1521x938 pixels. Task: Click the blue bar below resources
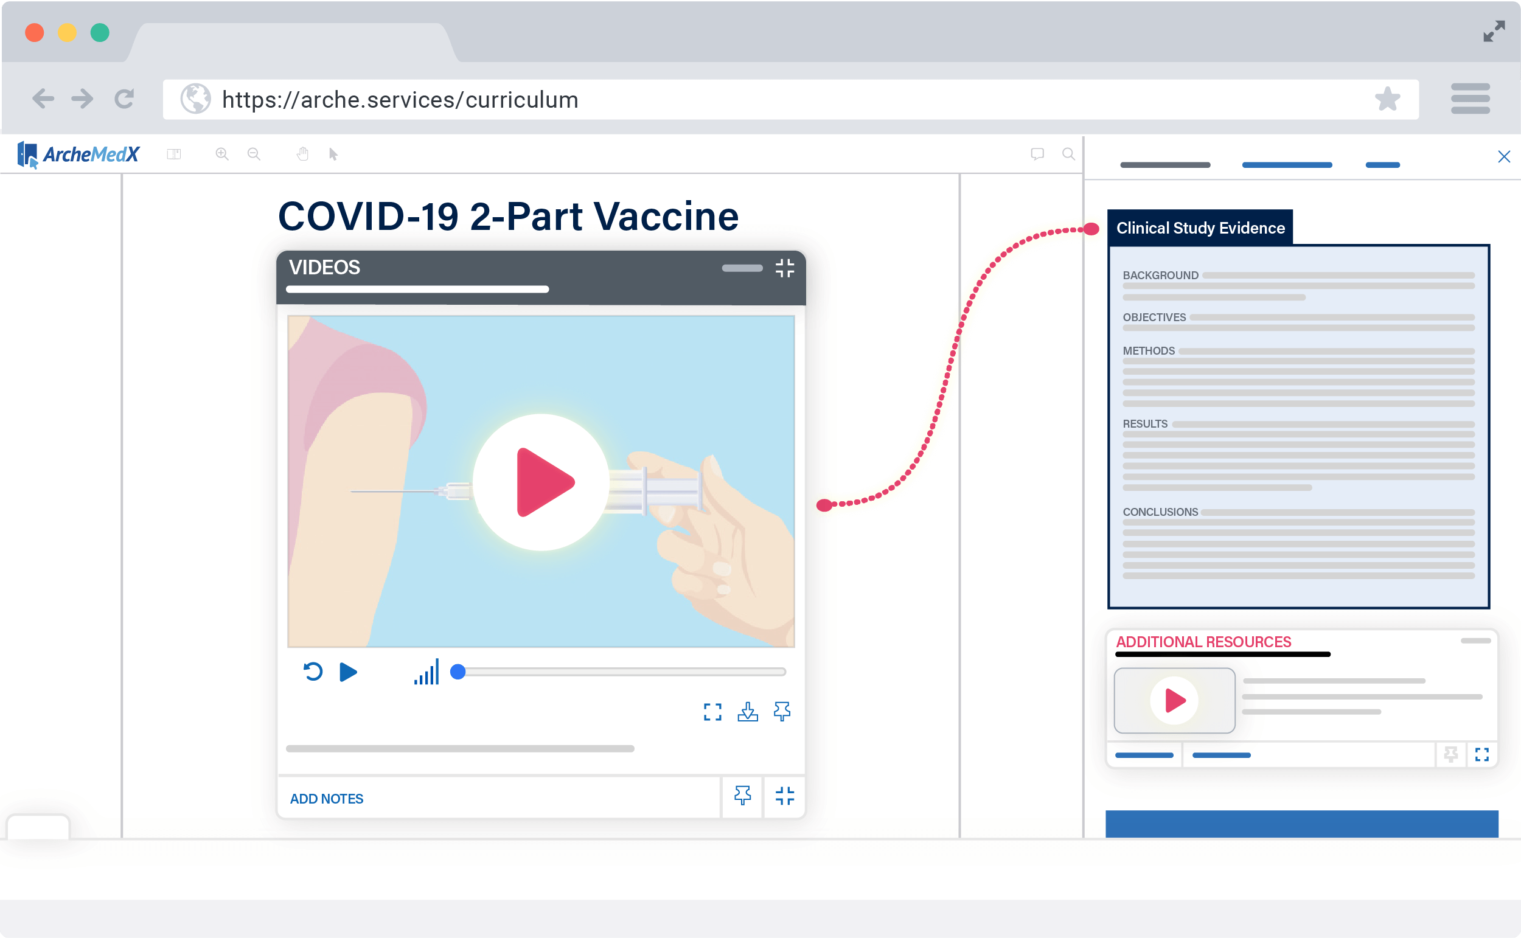[1301, 824]
